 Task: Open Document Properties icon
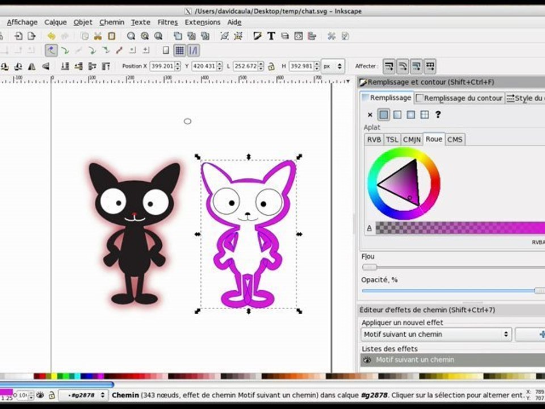345,36
